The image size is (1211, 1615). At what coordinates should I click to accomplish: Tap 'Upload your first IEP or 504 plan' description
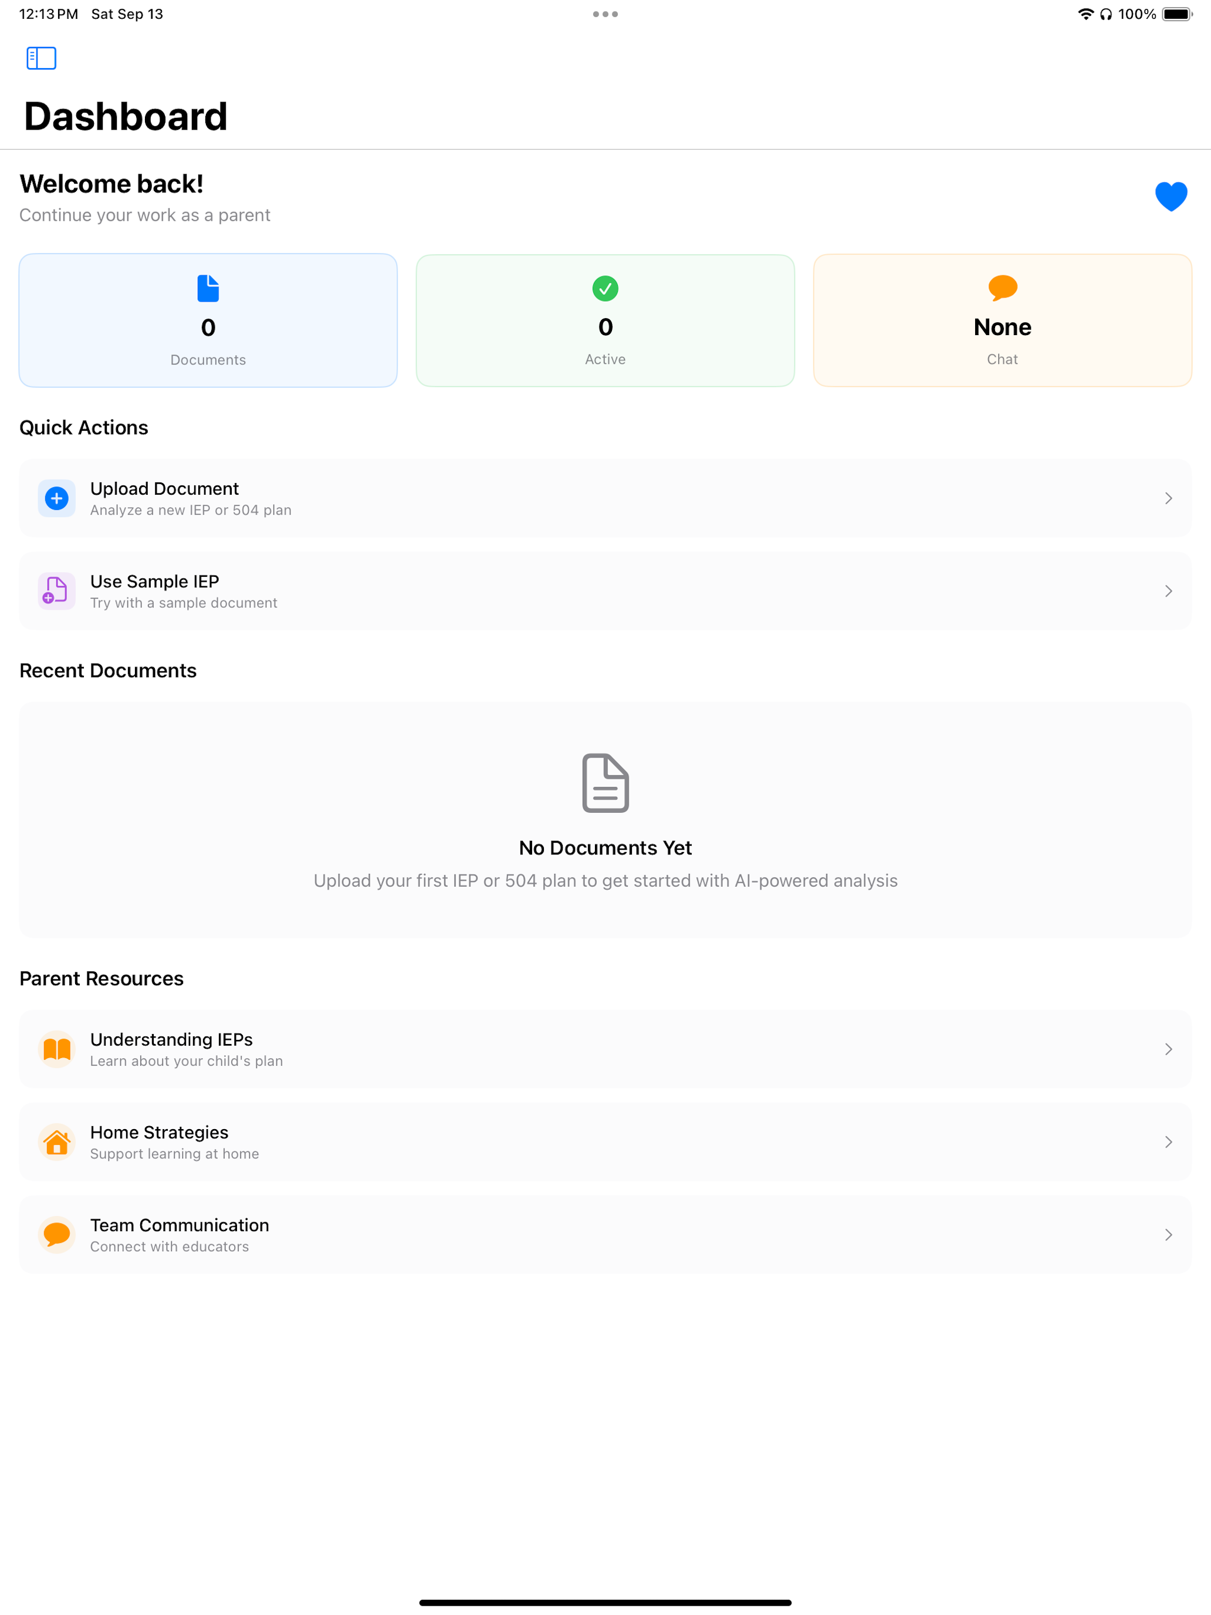(x=605, y=880)
